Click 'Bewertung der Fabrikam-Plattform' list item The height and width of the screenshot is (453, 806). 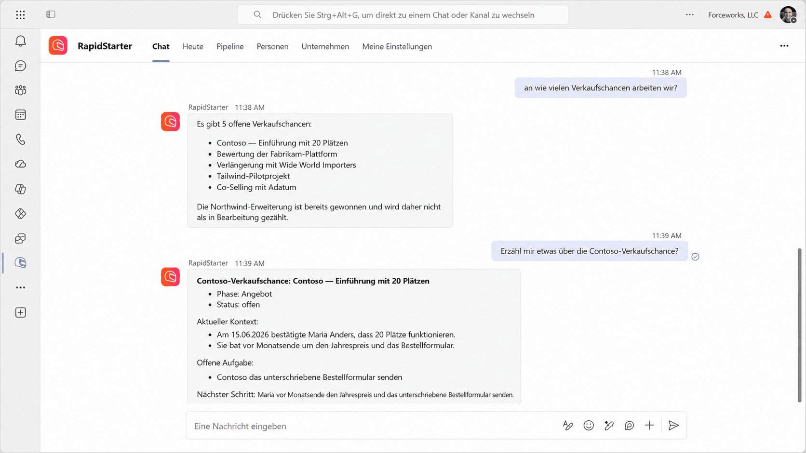click(x=277, y=154)
